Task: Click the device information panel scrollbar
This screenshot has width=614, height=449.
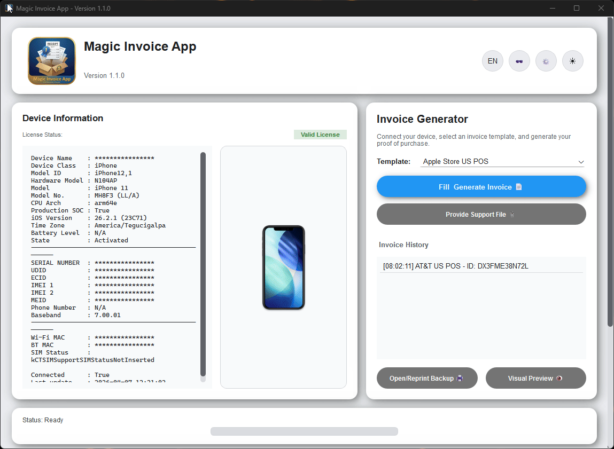Action: pos(203,264)
